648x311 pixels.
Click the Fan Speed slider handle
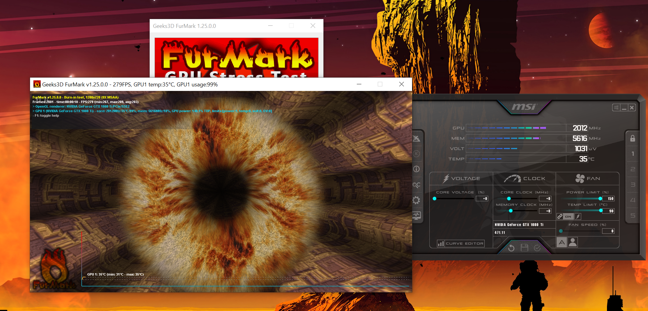(561, 231)
